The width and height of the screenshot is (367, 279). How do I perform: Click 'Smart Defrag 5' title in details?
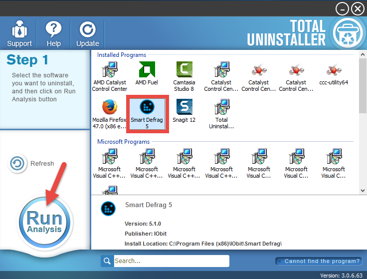(x=149, y=205)
